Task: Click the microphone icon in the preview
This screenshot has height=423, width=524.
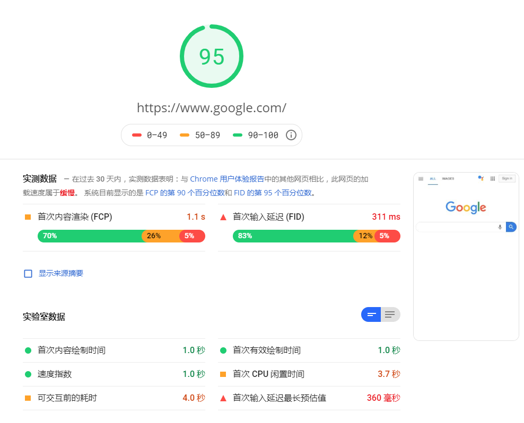Action: pyautogui.click(x=500, y=227)
